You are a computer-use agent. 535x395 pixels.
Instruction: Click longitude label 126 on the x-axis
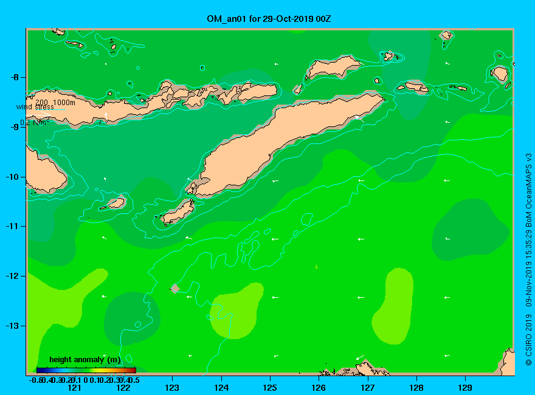319,388
